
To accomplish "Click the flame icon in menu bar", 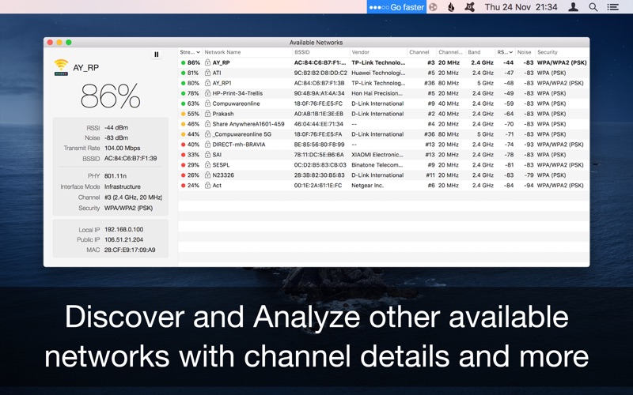I will pos(451,7).
